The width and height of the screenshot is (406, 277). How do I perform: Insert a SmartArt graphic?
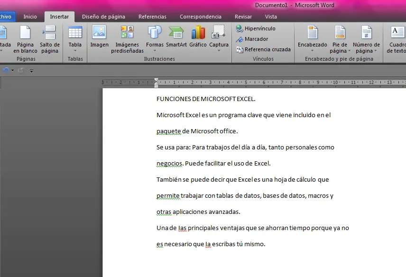(x=176, y=37)
